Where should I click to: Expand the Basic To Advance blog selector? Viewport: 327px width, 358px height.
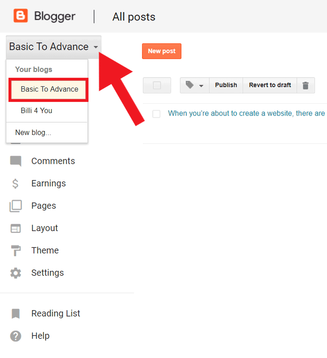(54, 47)
